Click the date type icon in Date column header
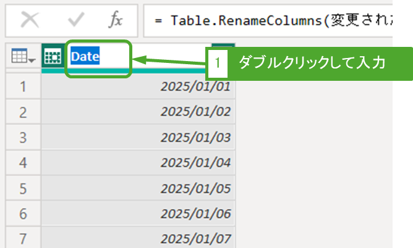This screenshot has height=248, width=413. click(53, 57)
